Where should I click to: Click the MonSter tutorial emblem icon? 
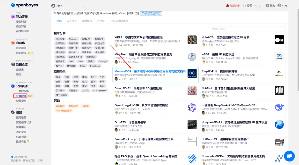(192, 57)
